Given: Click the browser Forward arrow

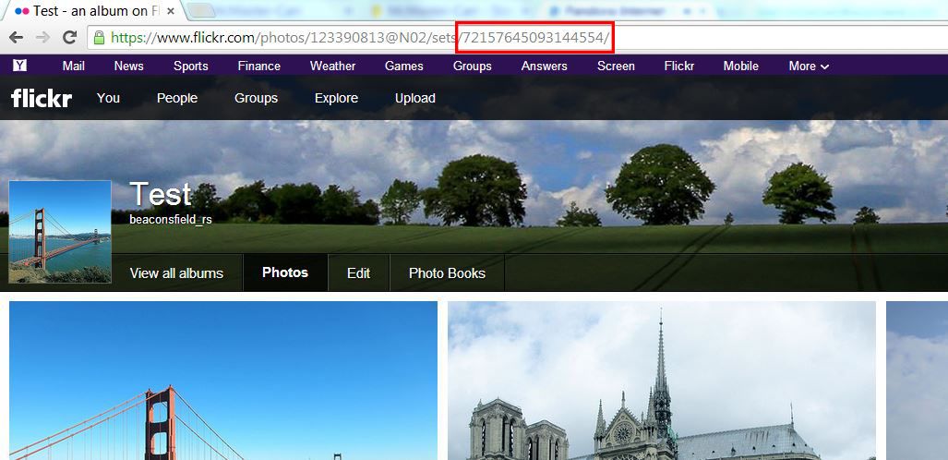Looking at the screenshot, I should (42, 38).
